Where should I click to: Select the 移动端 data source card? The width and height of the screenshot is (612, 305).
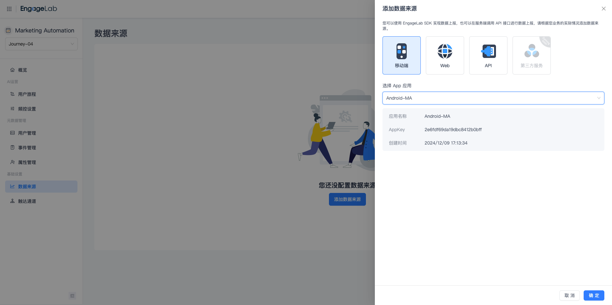401,55
